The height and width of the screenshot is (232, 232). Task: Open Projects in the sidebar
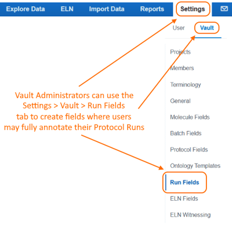click(x=180, y=52)
